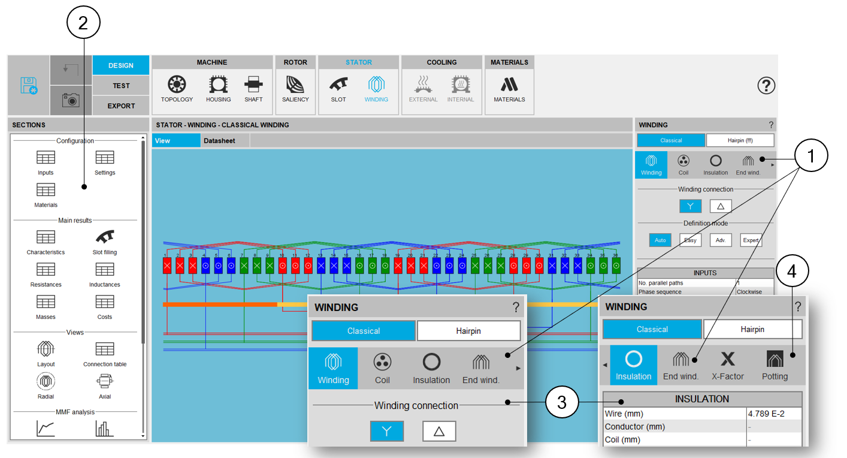Screen dimensions: 847x458
Task: Open the TEST mode tab
Action: click(x=121, y=86)
